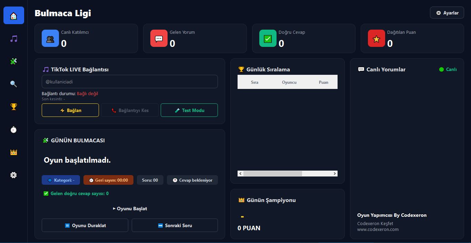Click the leaderboard scroll right arrow

pyautogui.click(x=334, y=173)
